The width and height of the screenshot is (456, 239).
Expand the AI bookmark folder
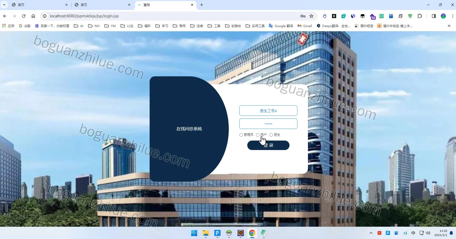pyautogui.click(x=79, y=26)
